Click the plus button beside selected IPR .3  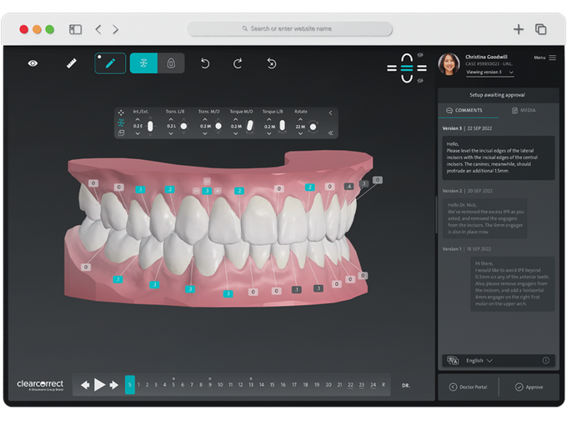tap(218, 191)
